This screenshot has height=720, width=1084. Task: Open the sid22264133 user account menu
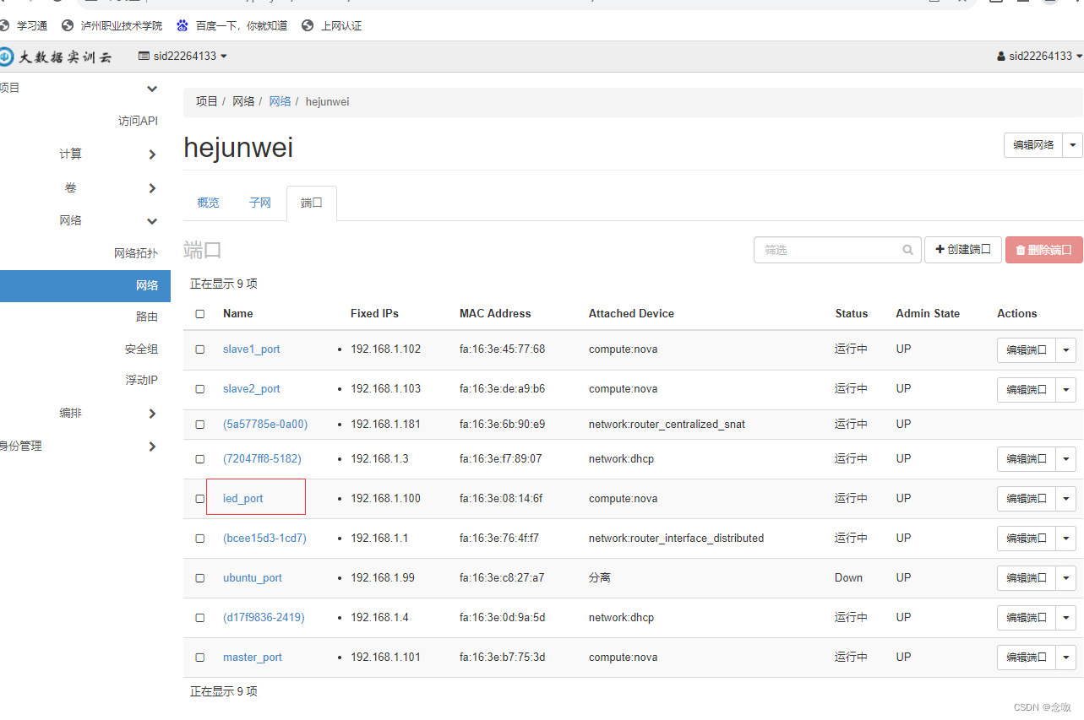tap(1039, 57)
